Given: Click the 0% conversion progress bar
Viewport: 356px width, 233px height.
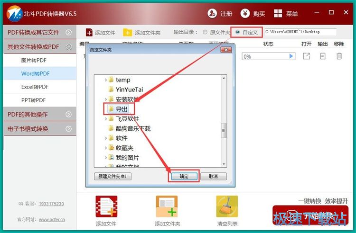Looking at the screenshot, I should tap(268, 56).
